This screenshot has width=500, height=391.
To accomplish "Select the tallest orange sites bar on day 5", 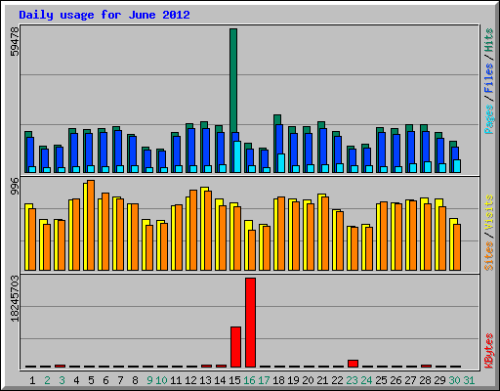I will pos(91,225).
